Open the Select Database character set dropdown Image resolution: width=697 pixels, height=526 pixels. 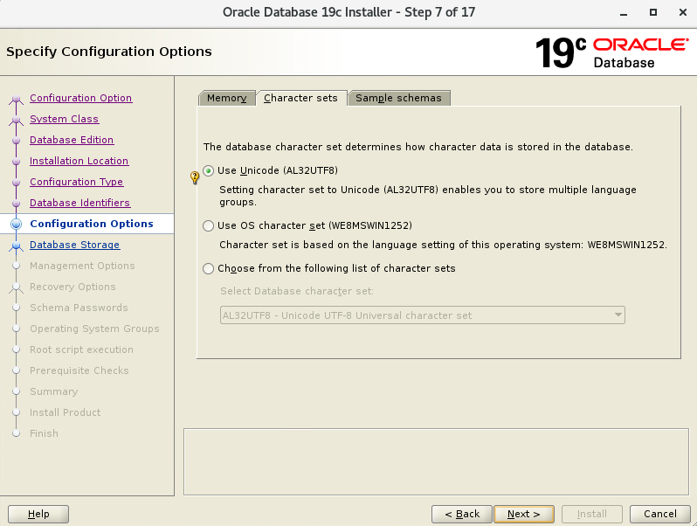pyautogui.click(x=422, y=315)
